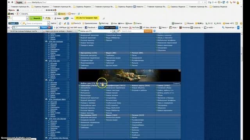
Task: Click the yellow AVG Search button
Action: pyautogui.click(x=62, y=14)
